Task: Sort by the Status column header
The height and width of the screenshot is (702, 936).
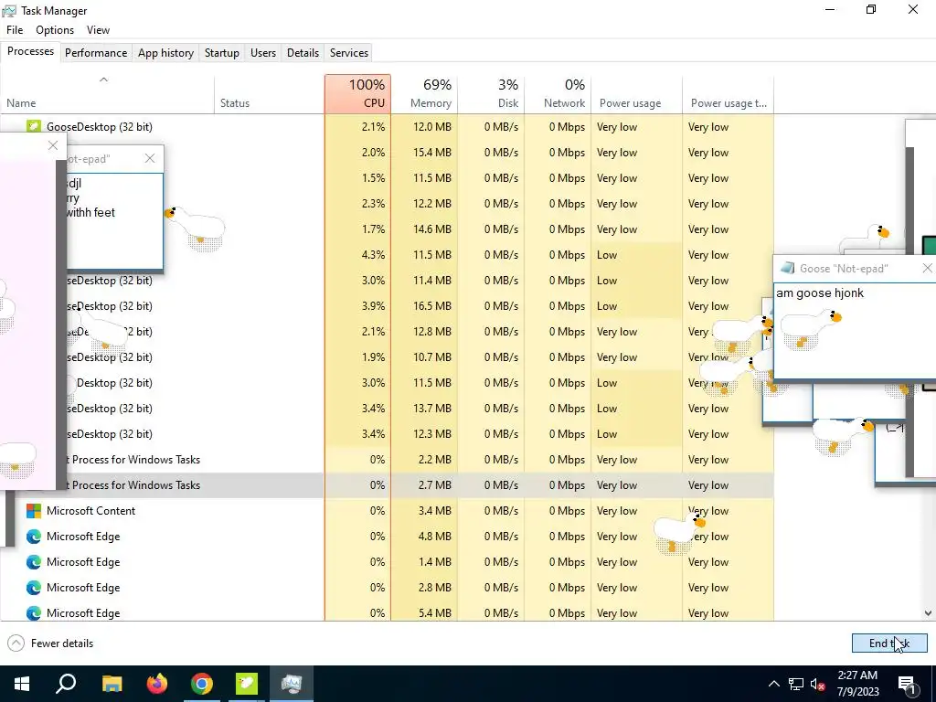Action: 270,94
